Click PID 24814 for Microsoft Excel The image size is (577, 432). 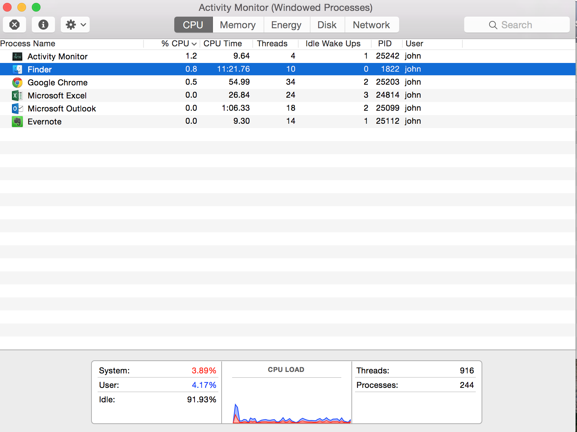[x=388, y=95]
